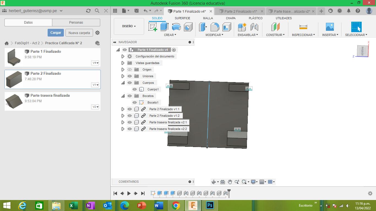Open the V4 version dropdown
The image size is (376, 211).
click(x=95, y=63)
